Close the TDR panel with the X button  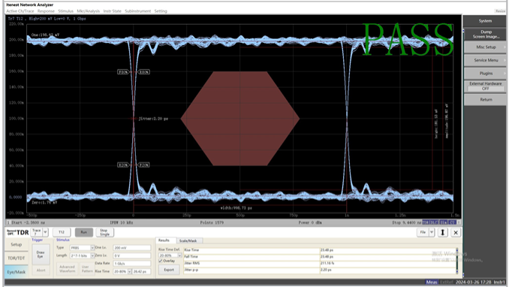click(456, 232)
